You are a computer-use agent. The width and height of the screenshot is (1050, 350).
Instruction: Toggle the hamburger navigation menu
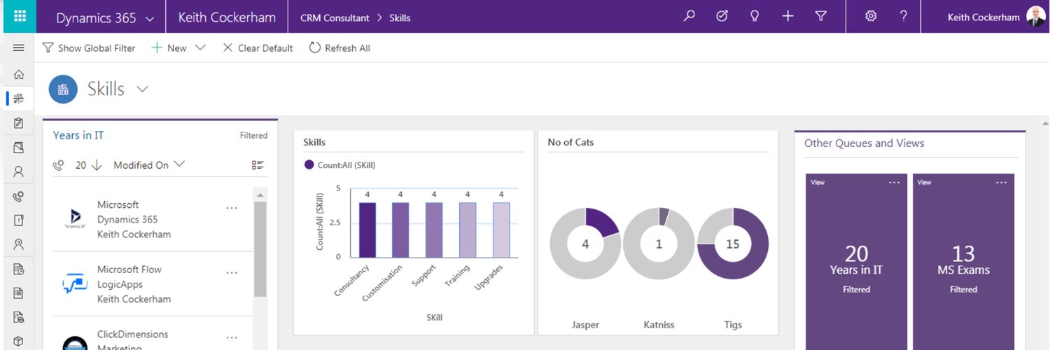point(19,48)
